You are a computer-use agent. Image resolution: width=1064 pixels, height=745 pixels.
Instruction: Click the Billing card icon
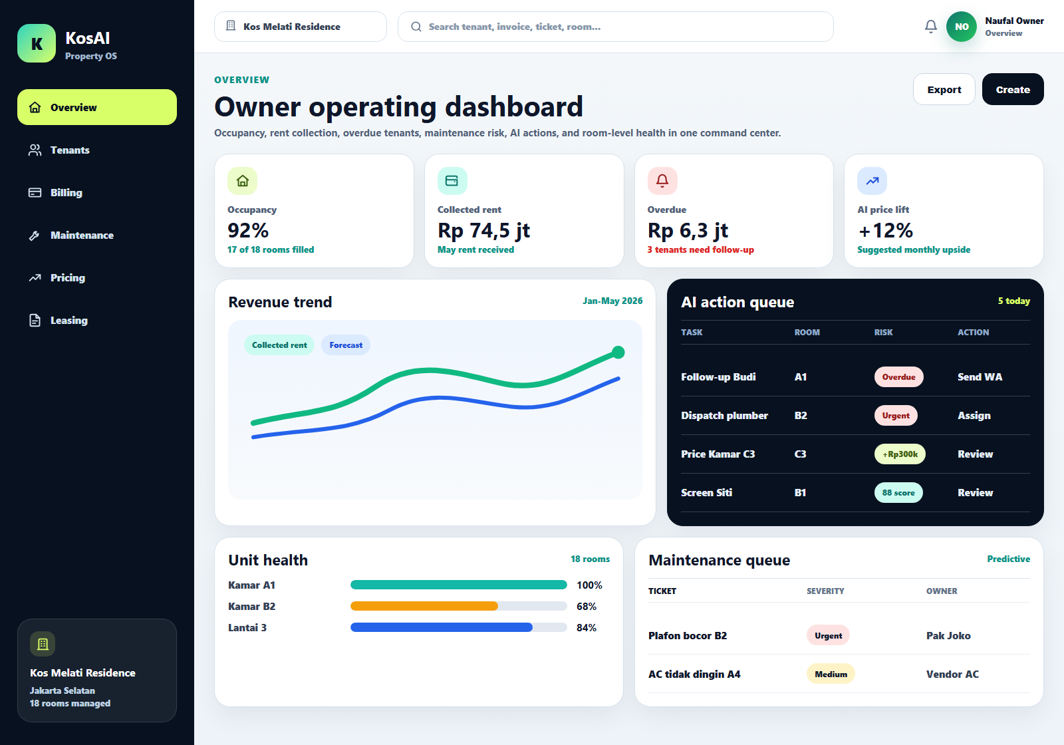35,192
